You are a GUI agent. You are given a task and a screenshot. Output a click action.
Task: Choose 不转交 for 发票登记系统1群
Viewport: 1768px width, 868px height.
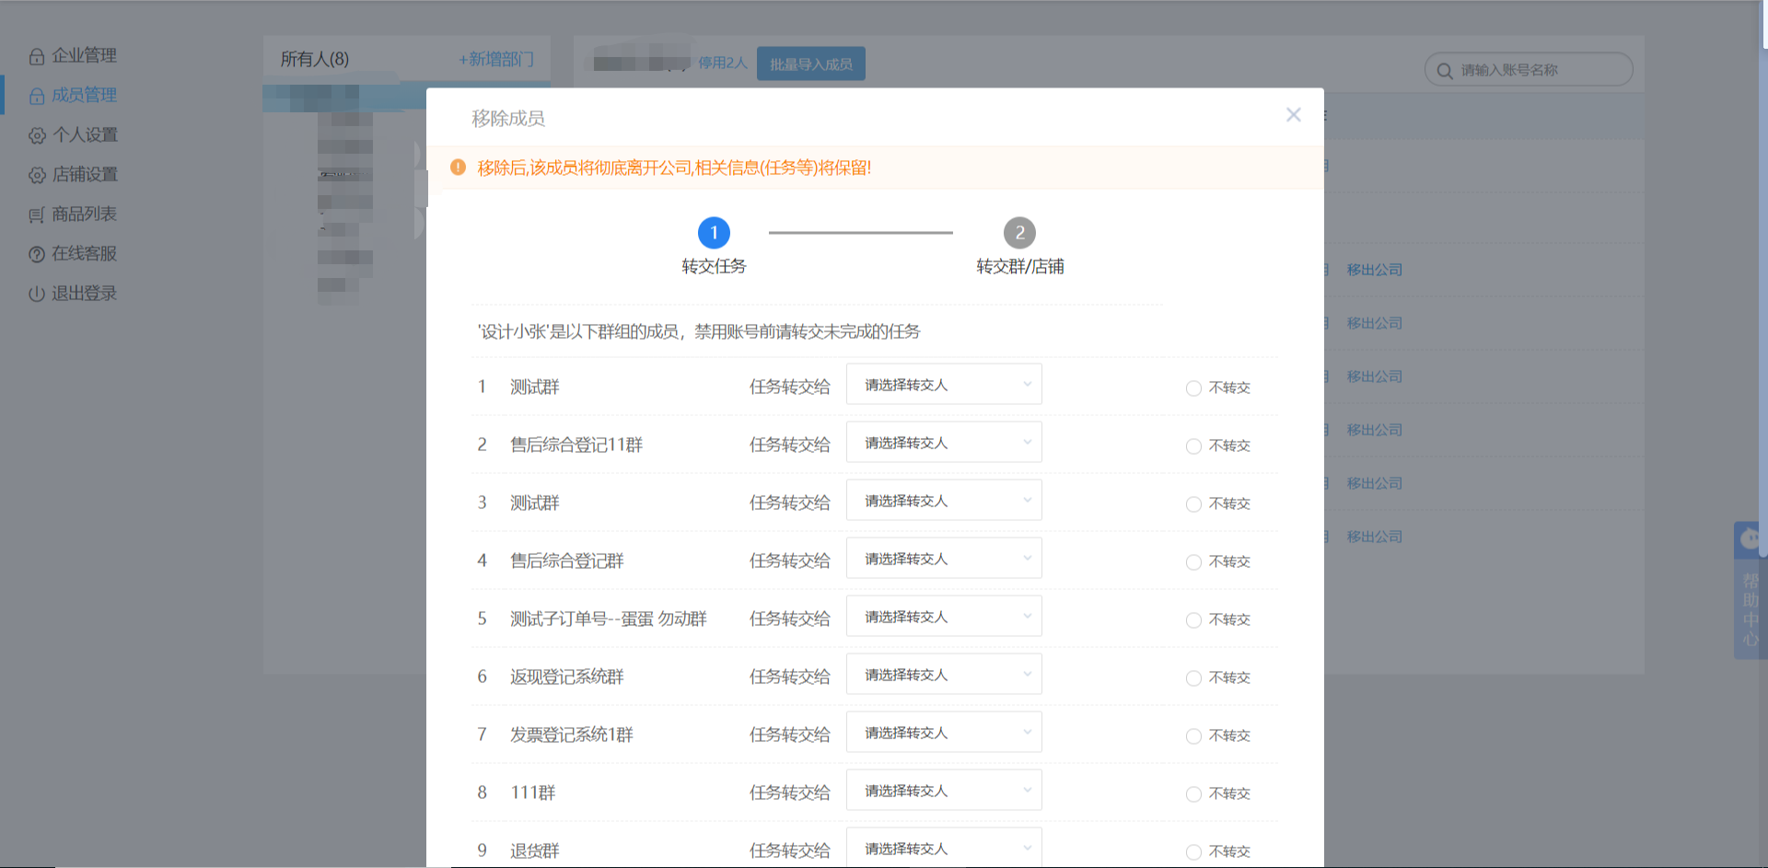1193,736
